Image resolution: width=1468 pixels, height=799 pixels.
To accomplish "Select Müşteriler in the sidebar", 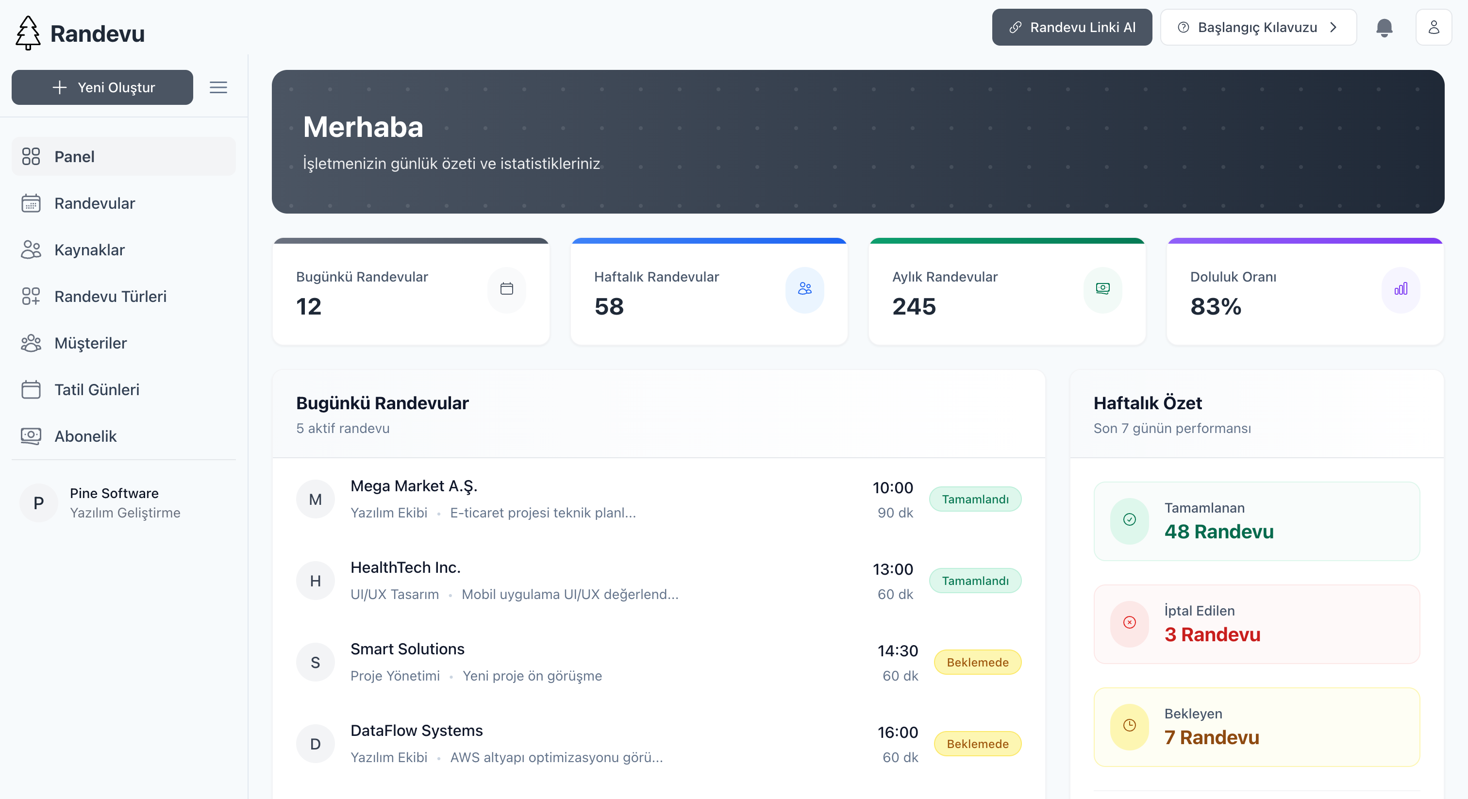I will tap(91, 343).
